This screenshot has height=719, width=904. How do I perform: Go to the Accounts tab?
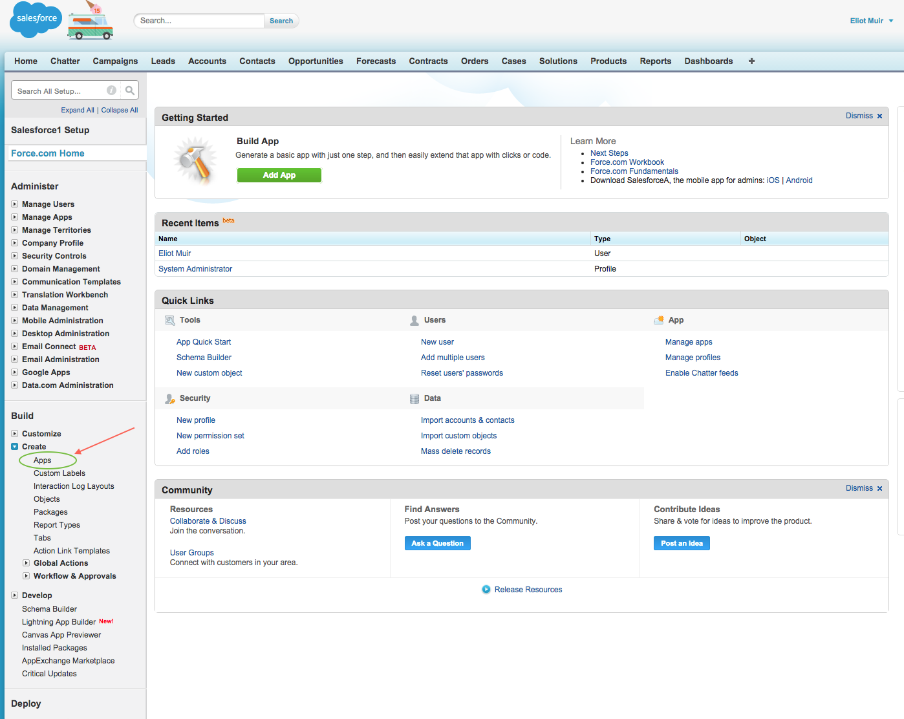coord(207,61)
